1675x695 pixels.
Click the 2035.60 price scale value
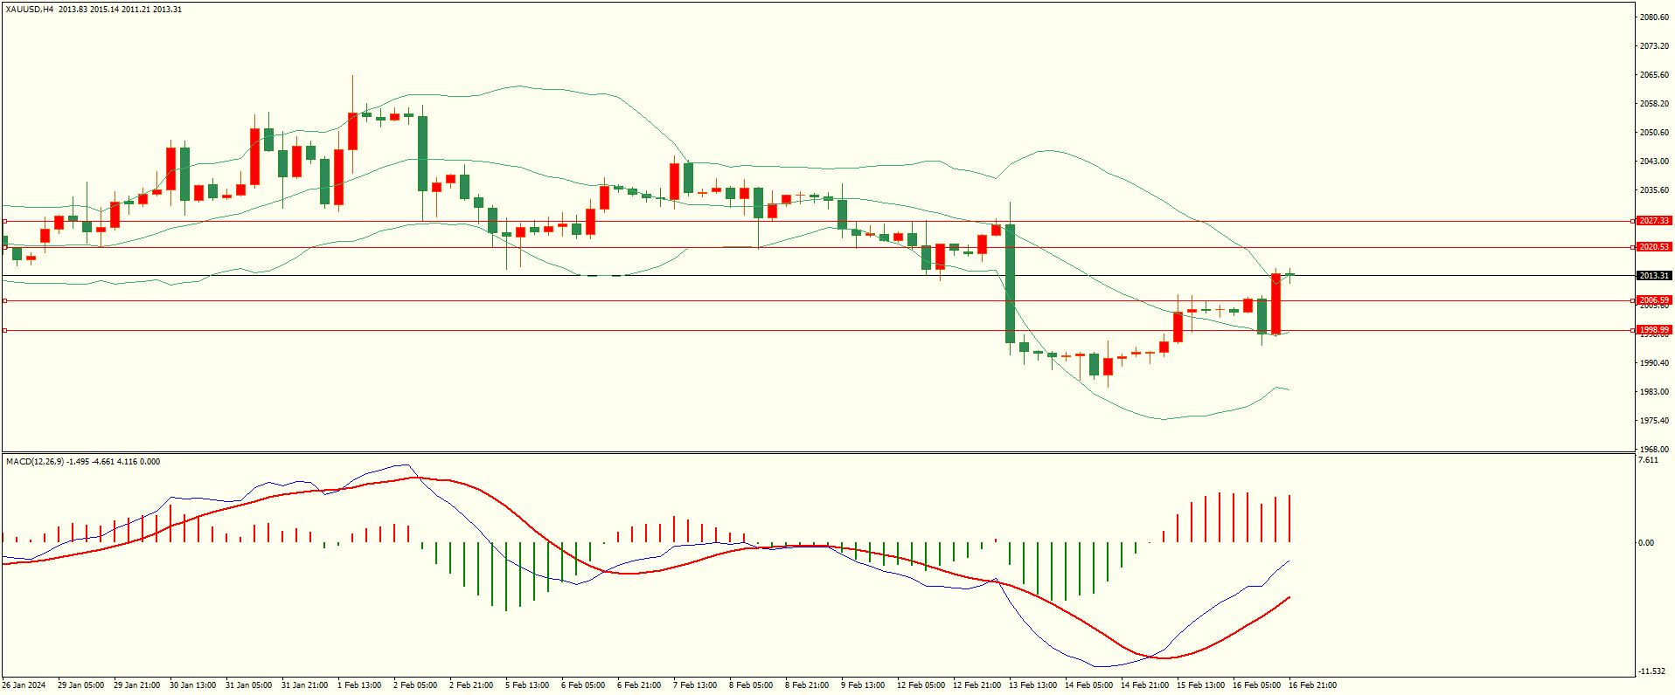point(1655,190)
